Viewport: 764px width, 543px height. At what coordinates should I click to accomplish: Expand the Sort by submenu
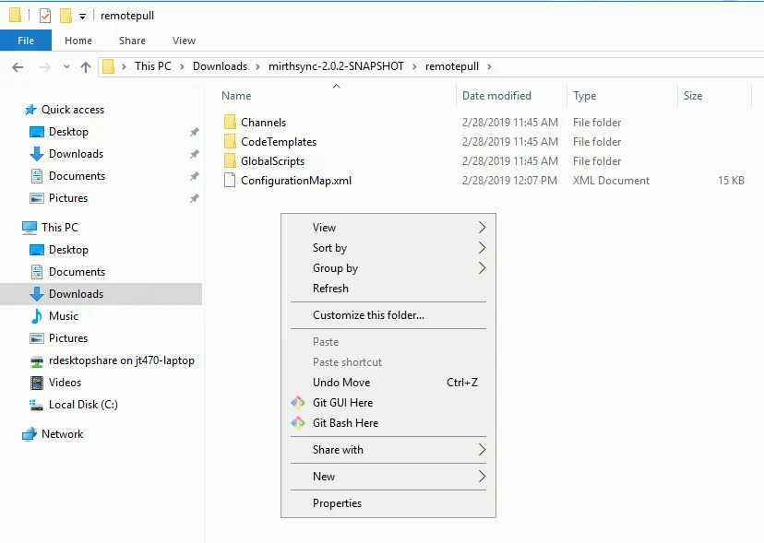coord(330,247)
